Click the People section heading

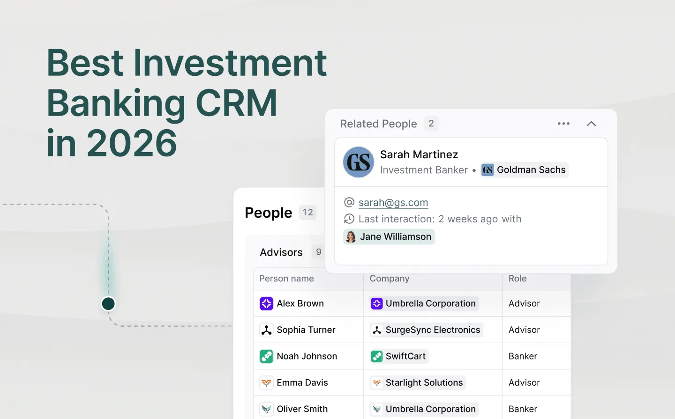tap(269, 213)
